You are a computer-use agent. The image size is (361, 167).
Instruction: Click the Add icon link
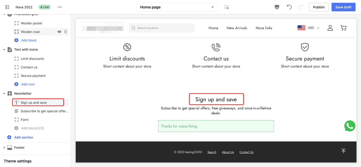(28, 84)
